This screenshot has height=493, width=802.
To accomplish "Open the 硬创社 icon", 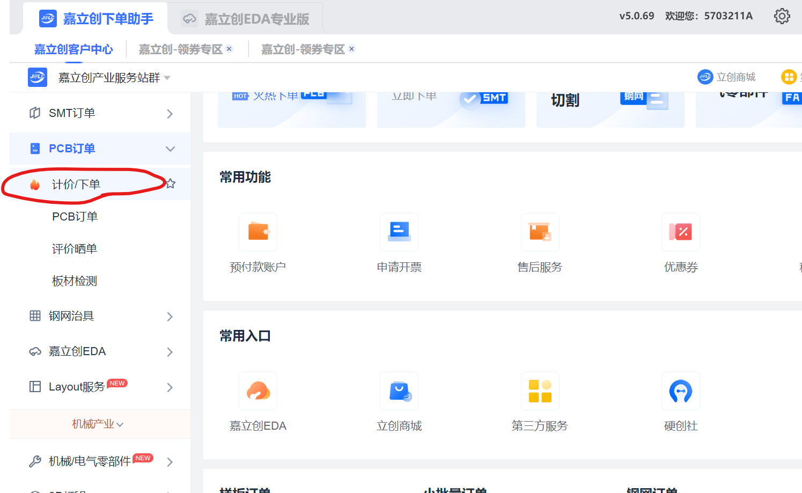I will 681,391.
